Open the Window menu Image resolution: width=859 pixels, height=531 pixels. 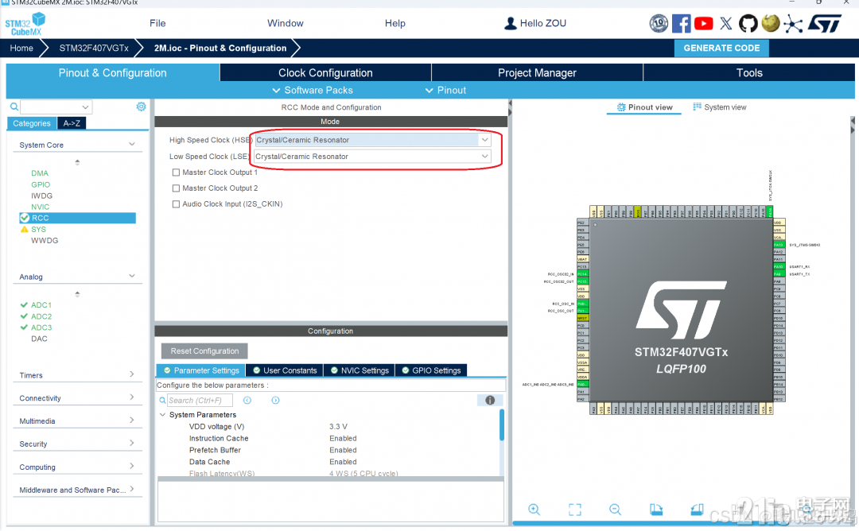pos(285,23)
